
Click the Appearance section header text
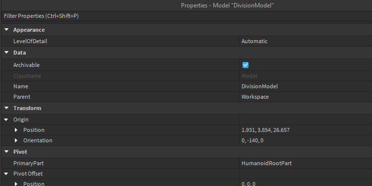[29, 30]
